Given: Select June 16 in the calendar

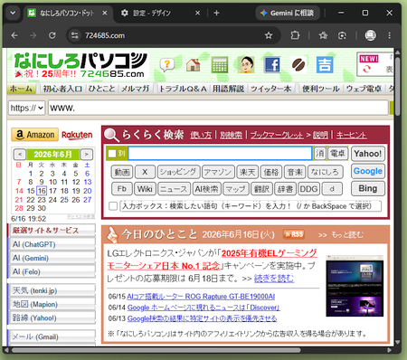Looking at the screenshot, I should click(x=42, y=191).
